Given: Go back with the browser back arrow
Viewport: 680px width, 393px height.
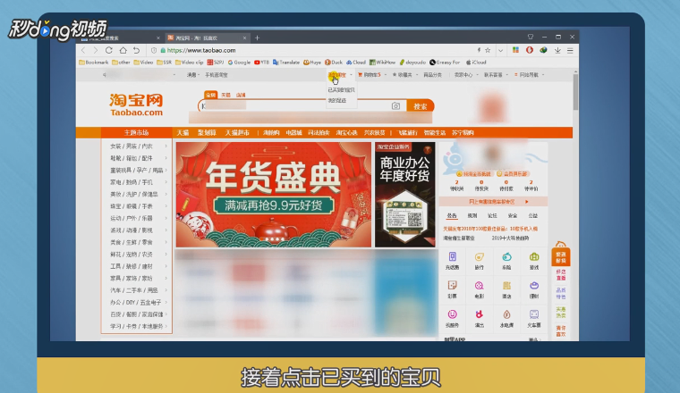Looking at the screenshot, I should [x=84, y=51].
